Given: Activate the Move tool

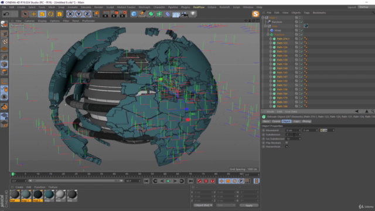Looking at the screenshot, I should (x=34, y=14).
